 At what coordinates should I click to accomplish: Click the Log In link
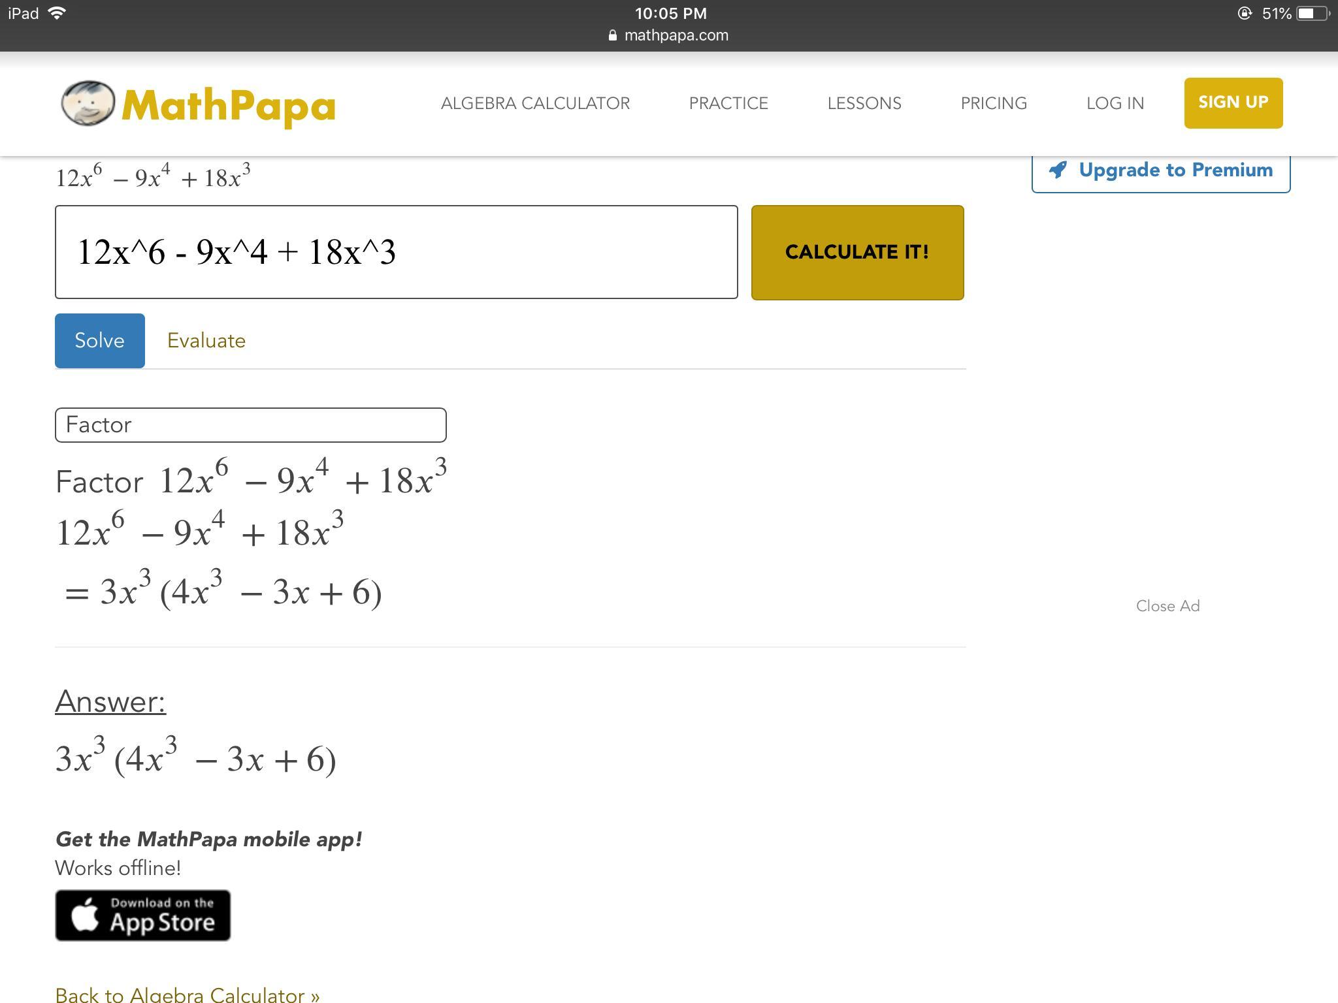tap(1115, 103)
